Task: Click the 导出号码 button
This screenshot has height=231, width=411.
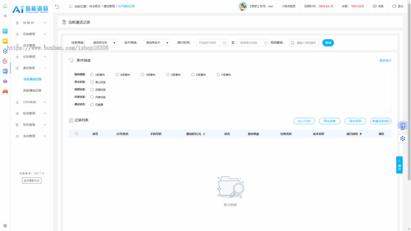Action: click(x=355, y=121)
